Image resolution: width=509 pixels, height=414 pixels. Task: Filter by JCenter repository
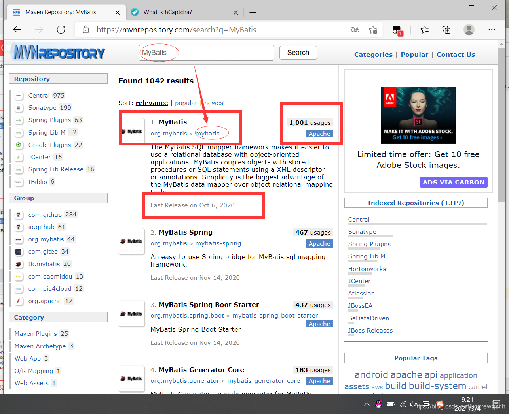40,157
